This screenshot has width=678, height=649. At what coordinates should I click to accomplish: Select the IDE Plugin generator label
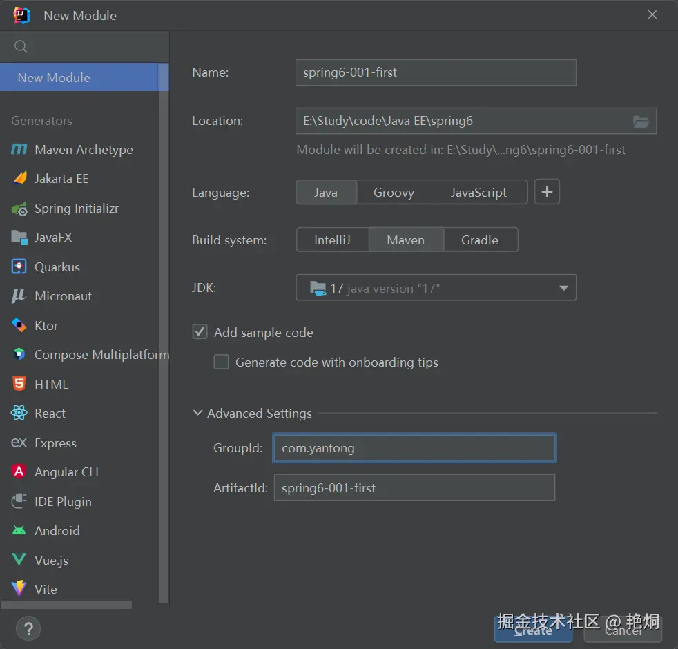pos(63,501)
